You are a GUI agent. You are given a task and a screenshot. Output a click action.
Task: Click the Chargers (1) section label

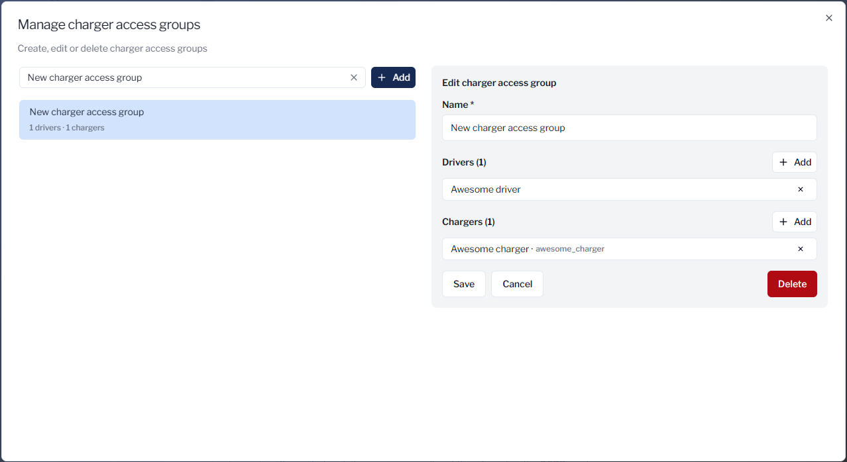tap(468, 222)
